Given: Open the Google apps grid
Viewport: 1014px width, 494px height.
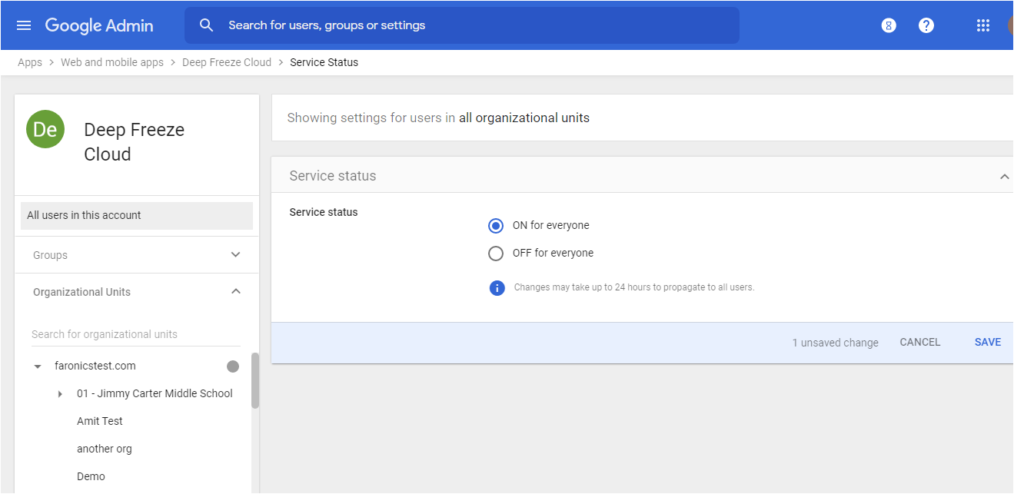Looking at the screenshot, I should [983, 25].
